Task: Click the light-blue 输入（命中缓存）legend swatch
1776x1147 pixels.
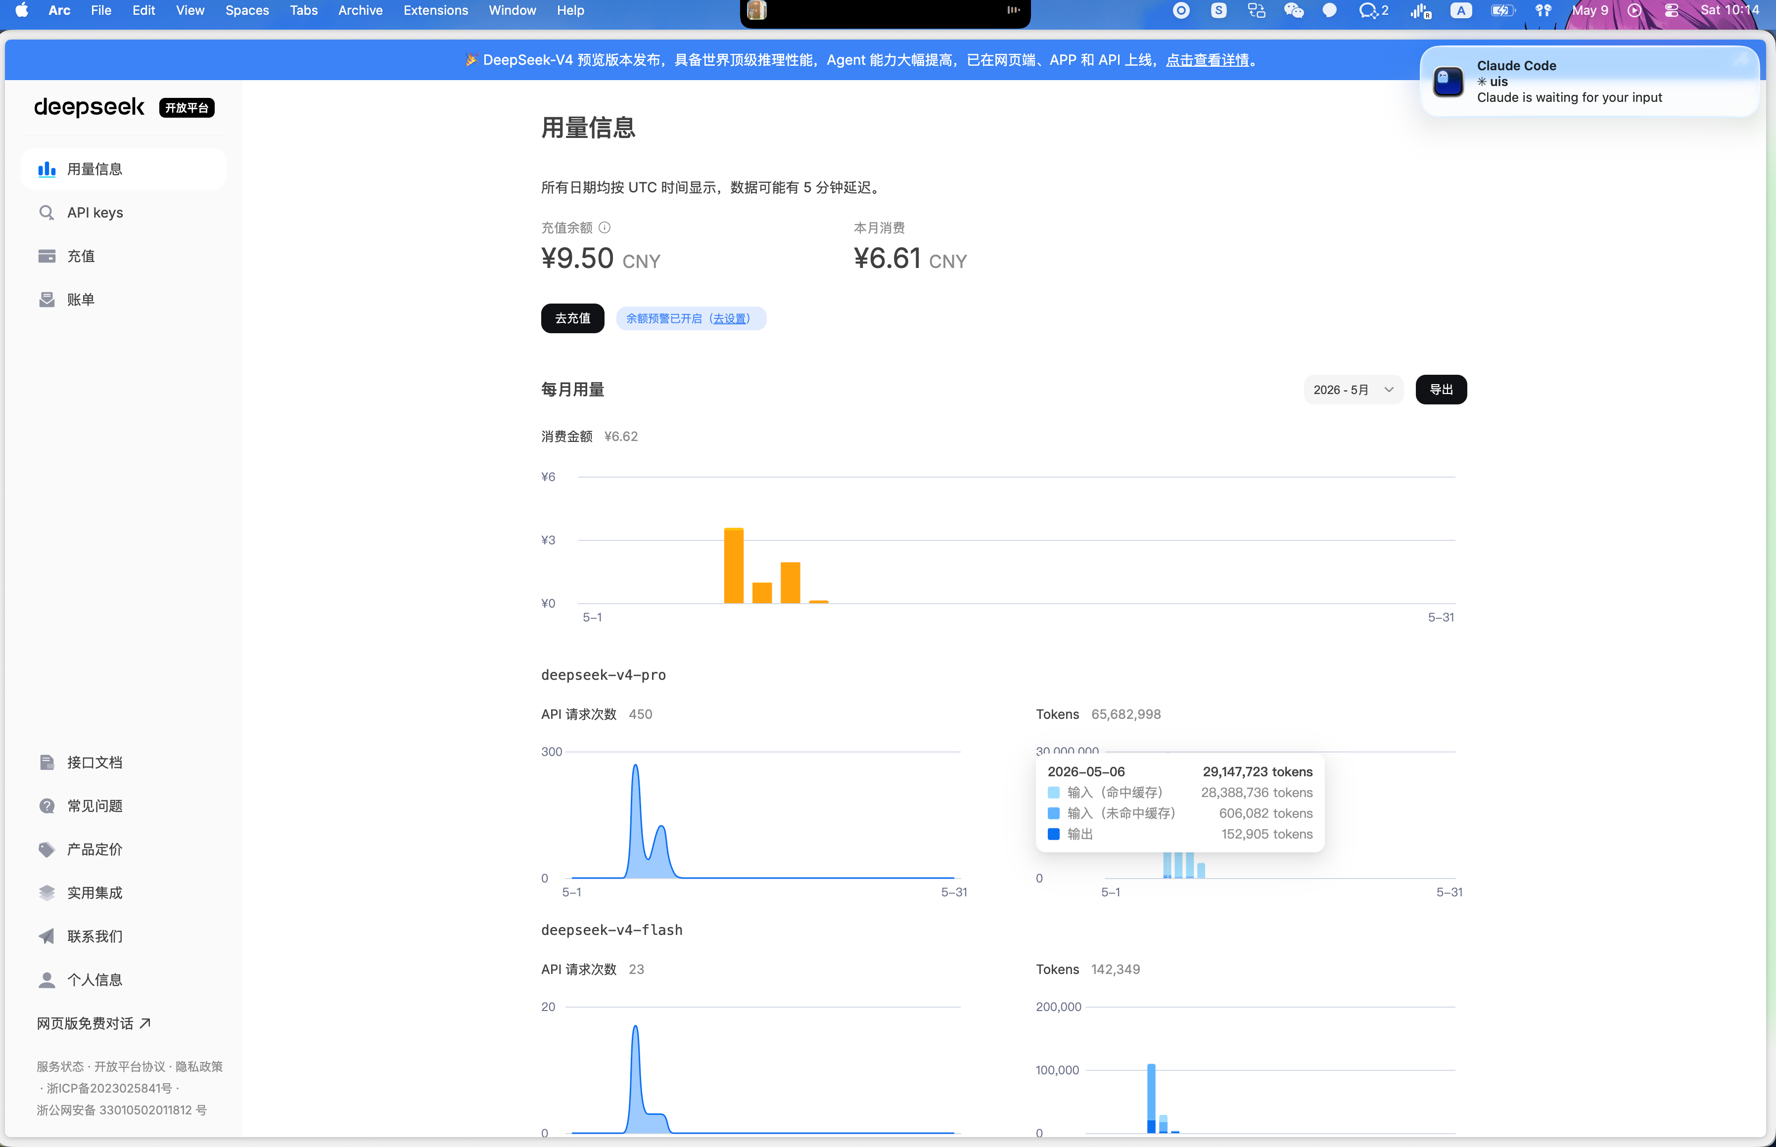Action: click(1054, 793)
